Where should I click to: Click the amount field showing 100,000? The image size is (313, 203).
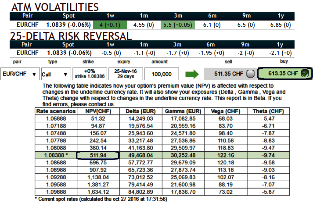[164, 74]
